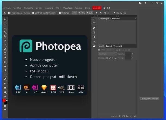Select the Lasso tool
166x120 pixels.
(x=5, y=28)
